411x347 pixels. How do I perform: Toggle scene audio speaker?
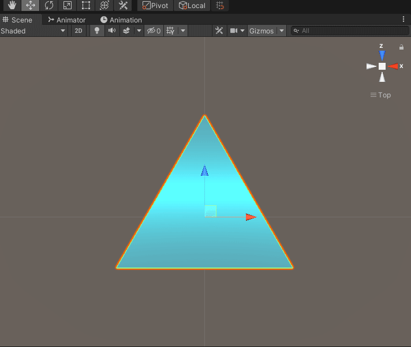click(x=112, y=31)
